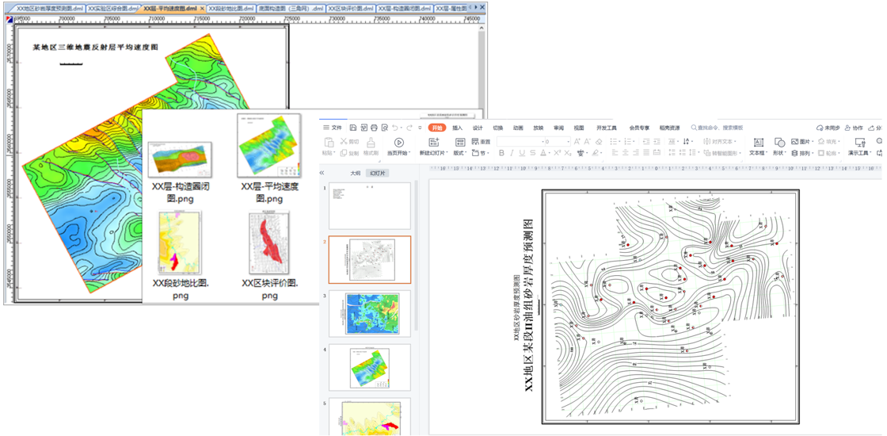Expand the 图片 picture dropdown arrow
This screenshot has height=436, width=887.
click(x=813, y=142)
